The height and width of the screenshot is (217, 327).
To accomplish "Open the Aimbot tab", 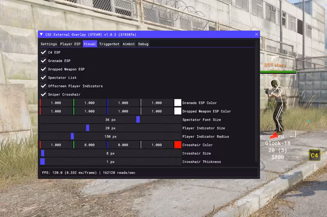I will click(129, 44).
